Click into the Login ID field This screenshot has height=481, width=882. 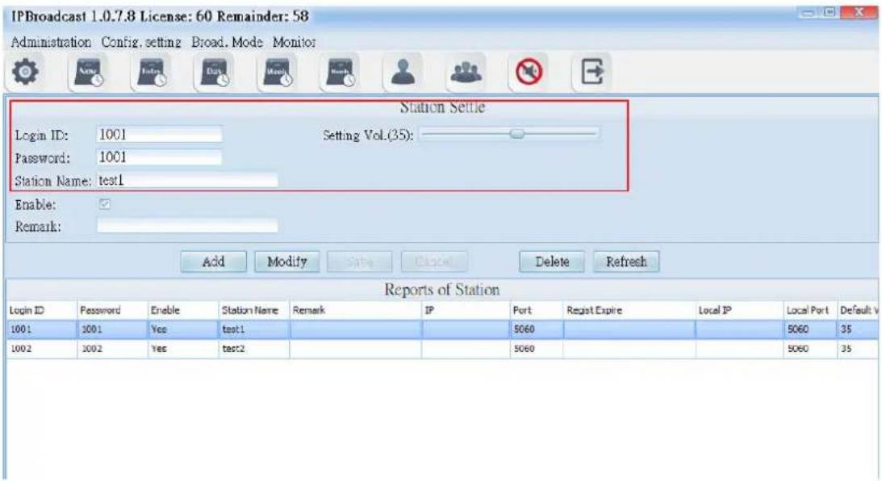[159, 135]
